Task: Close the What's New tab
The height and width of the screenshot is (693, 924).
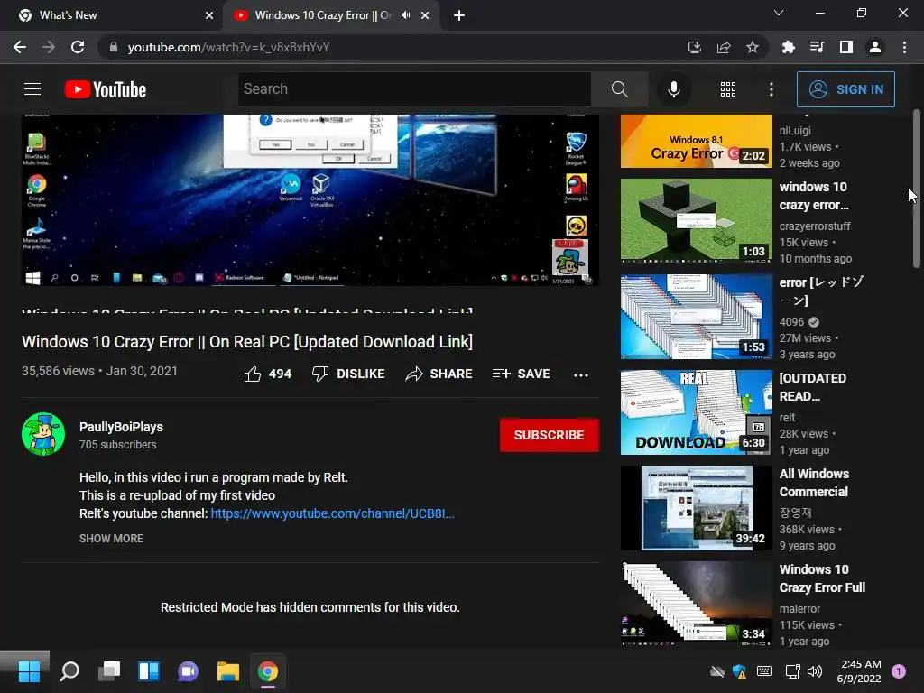Action: coord(209,15)
